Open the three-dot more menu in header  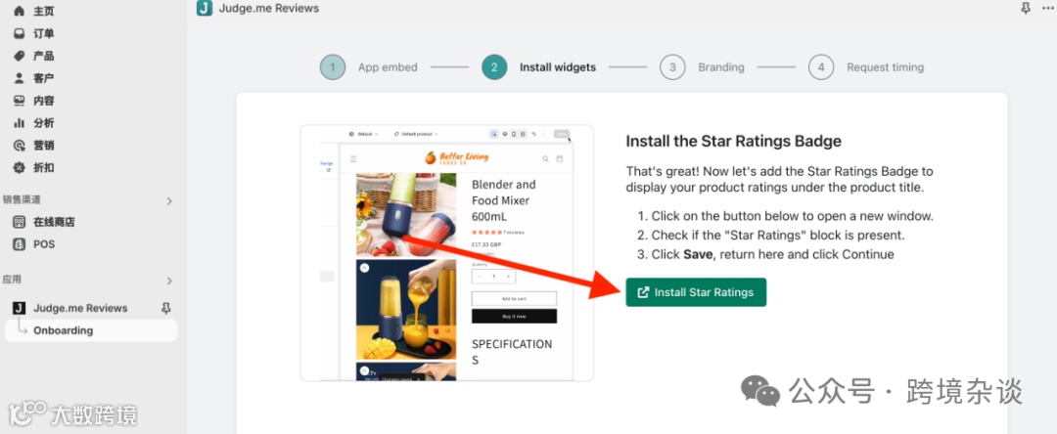coord(1047,9)
